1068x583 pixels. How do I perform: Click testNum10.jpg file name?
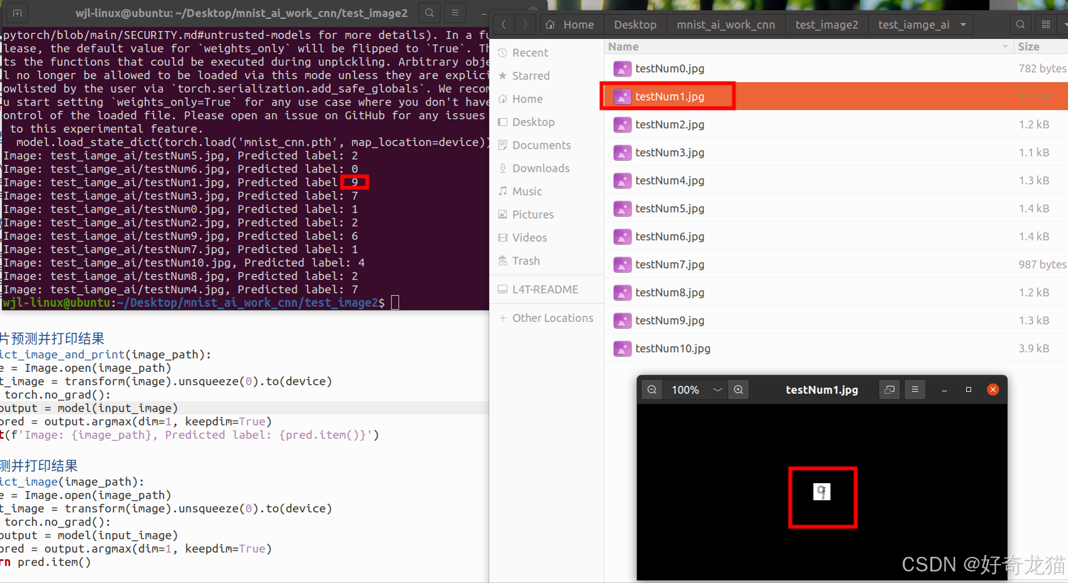[673, 349]
